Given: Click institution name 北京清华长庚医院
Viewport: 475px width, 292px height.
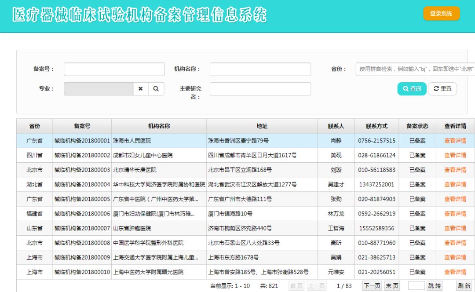Looking at the screenshot, I should click(135, 170).
